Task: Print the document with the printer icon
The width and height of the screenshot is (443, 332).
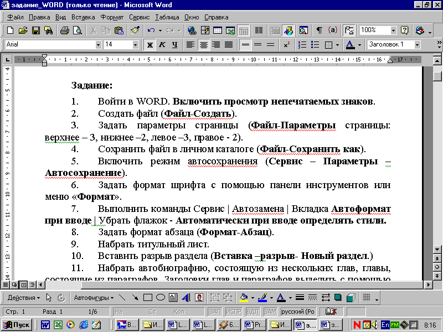Action: (65, 30)
